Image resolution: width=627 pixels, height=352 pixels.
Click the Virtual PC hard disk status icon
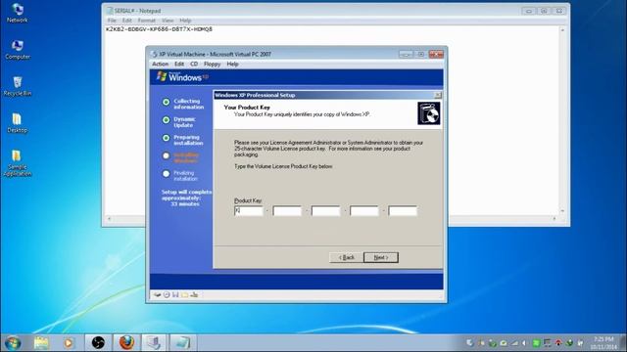(x=158, y=295)
